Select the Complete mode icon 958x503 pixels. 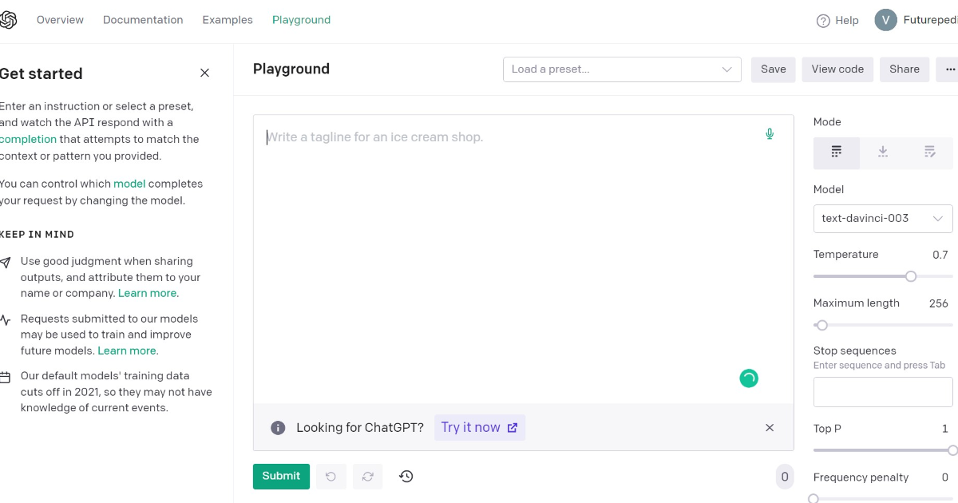tap(836, 152)
